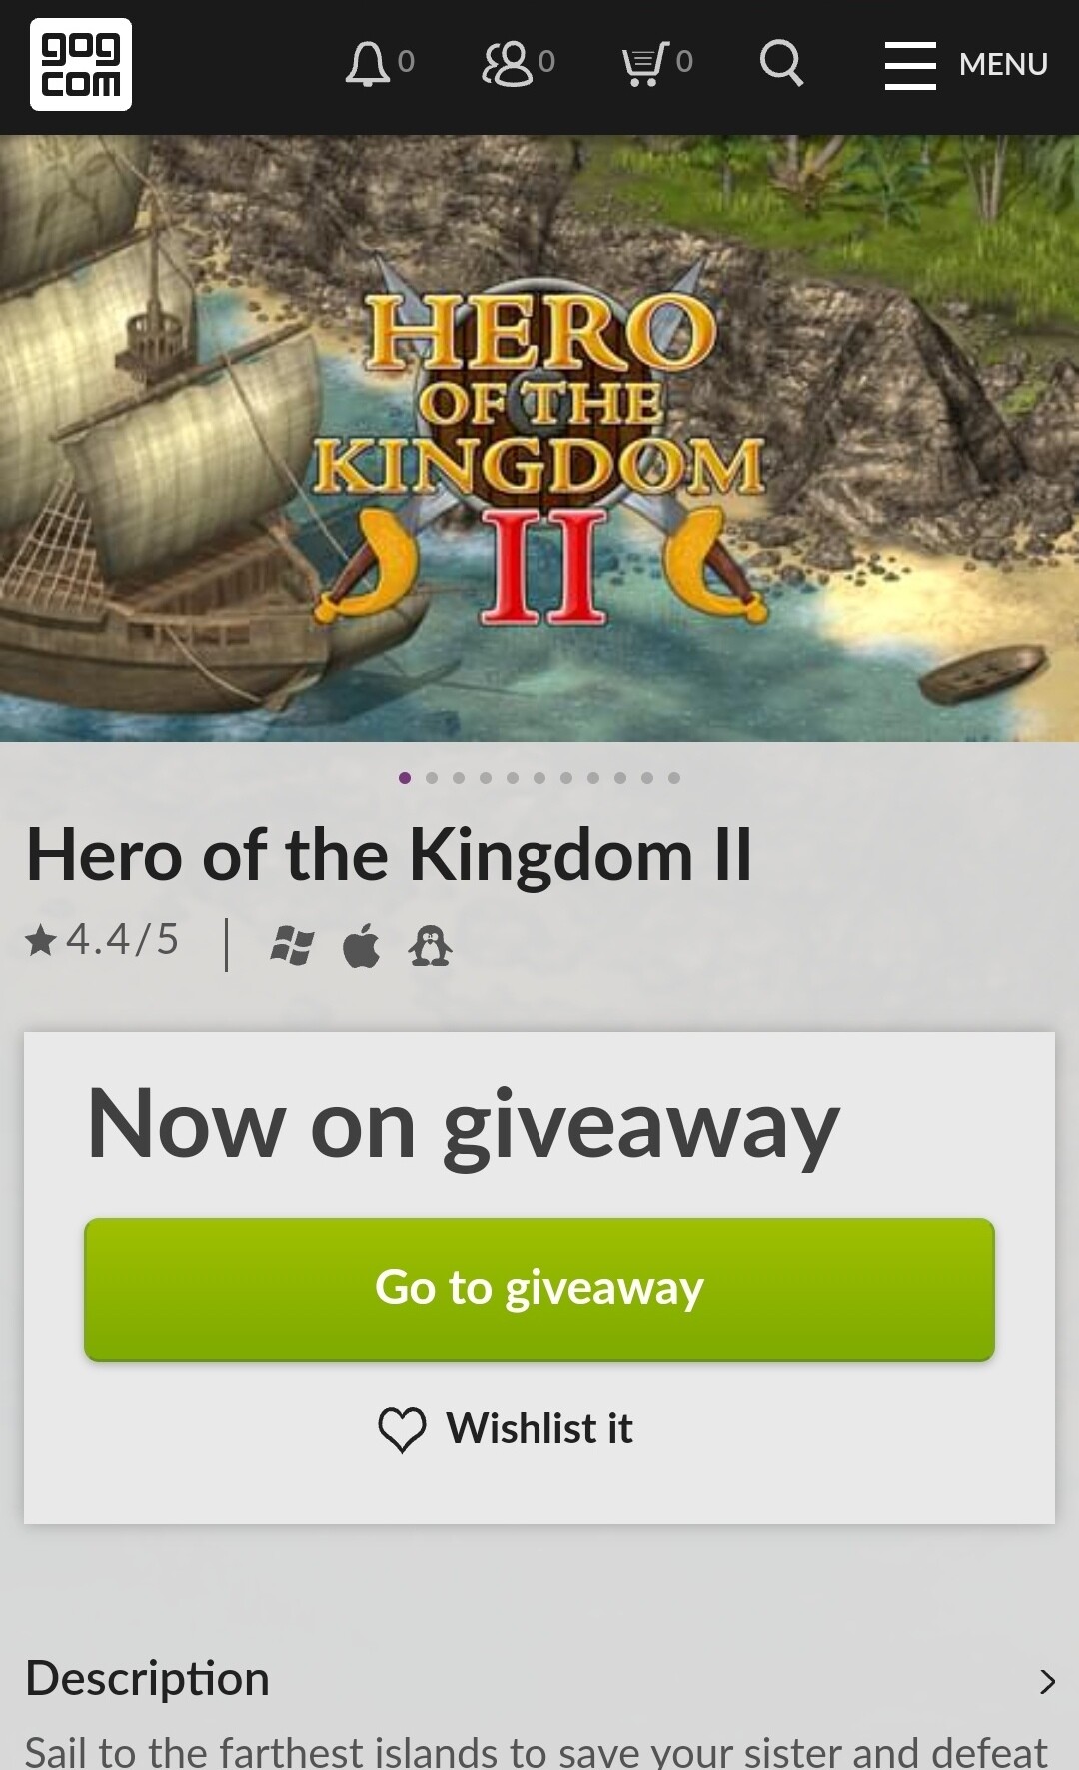Click the Linux penguin platform icon

click(430, 945)
